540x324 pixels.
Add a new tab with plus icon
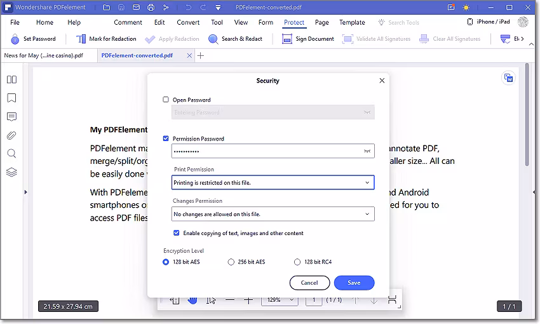[201, 55]
